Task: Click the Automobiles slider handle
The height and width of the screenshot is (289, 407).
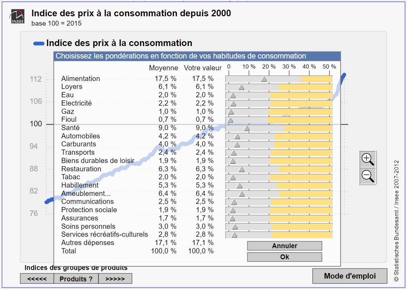Action: coord(237,136)
